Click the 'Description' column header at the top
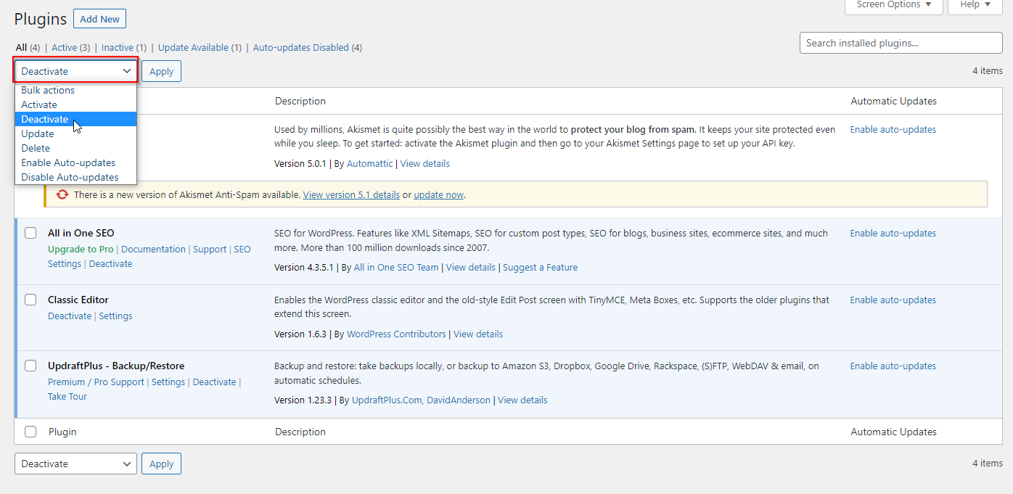Viewport: 1013px width, 494px height. click(x=300, y=102)
